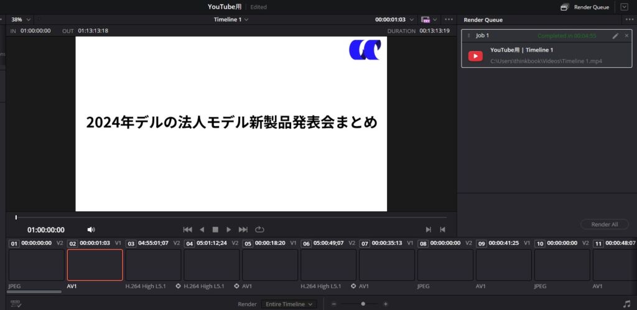The image size is (637, 310).
Task: Play the timeline forward
Action: (229, 230)
